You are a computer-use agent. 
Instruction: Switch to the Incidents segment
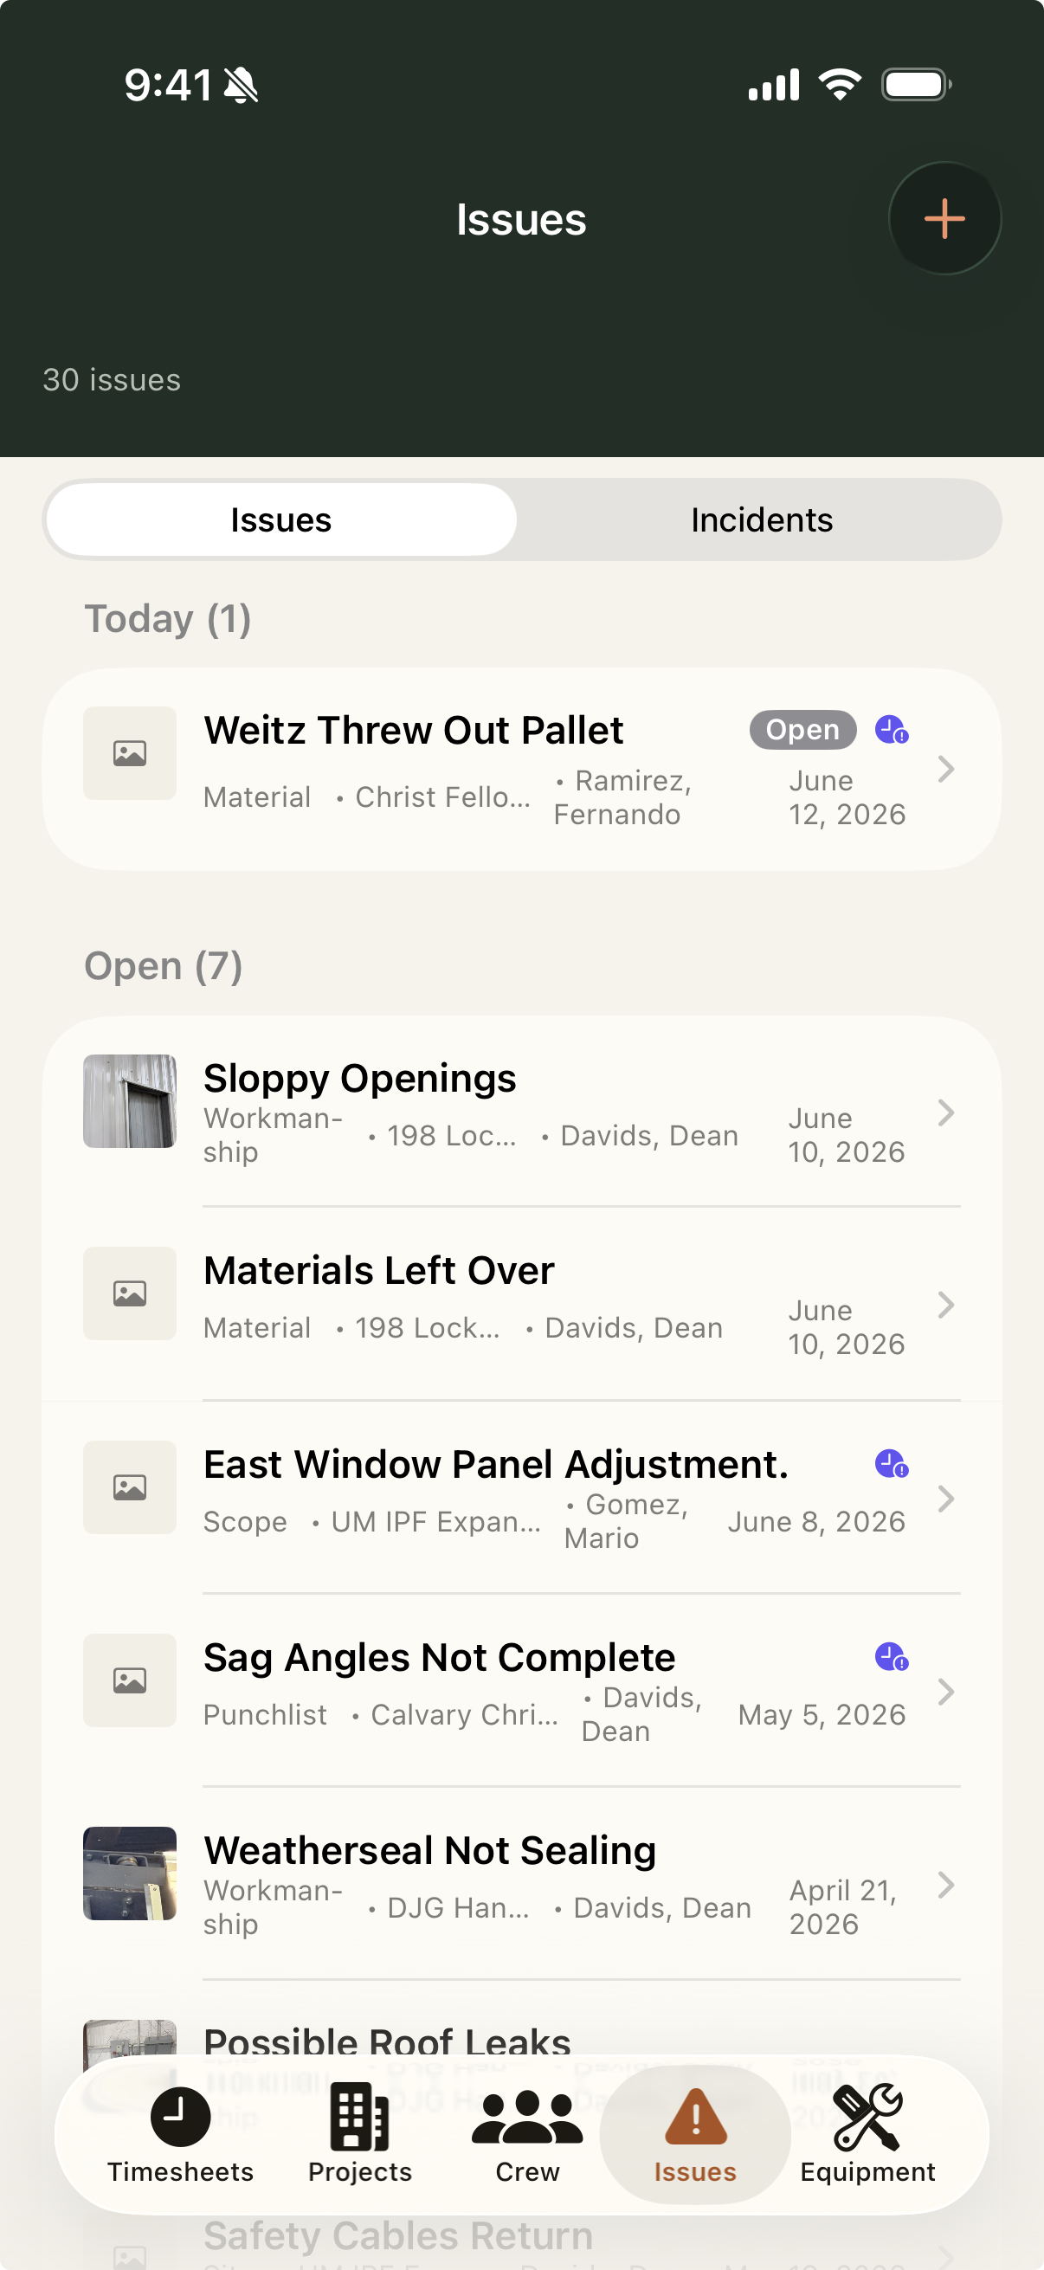761,520
